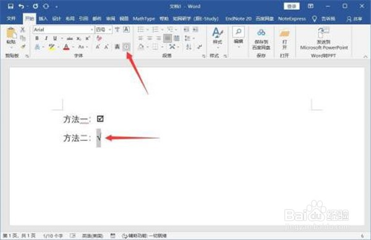Open the Customize Quick Access Toolbar arrow

coord(56,7)
